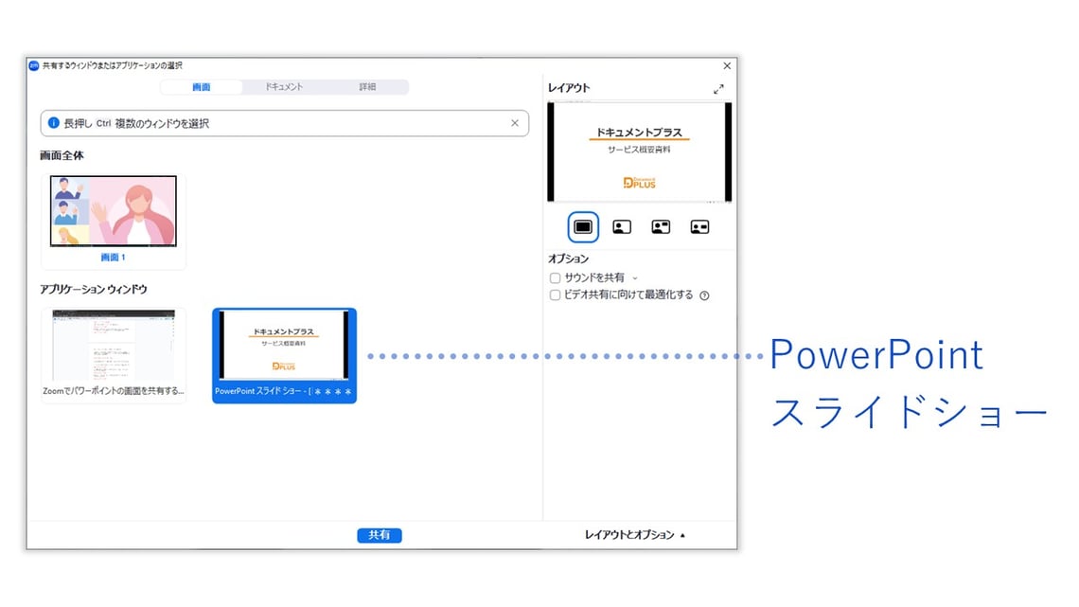This screenshot has height=607, width=1079.
Task: Select the 画面 tab
Action: [203, 86]
